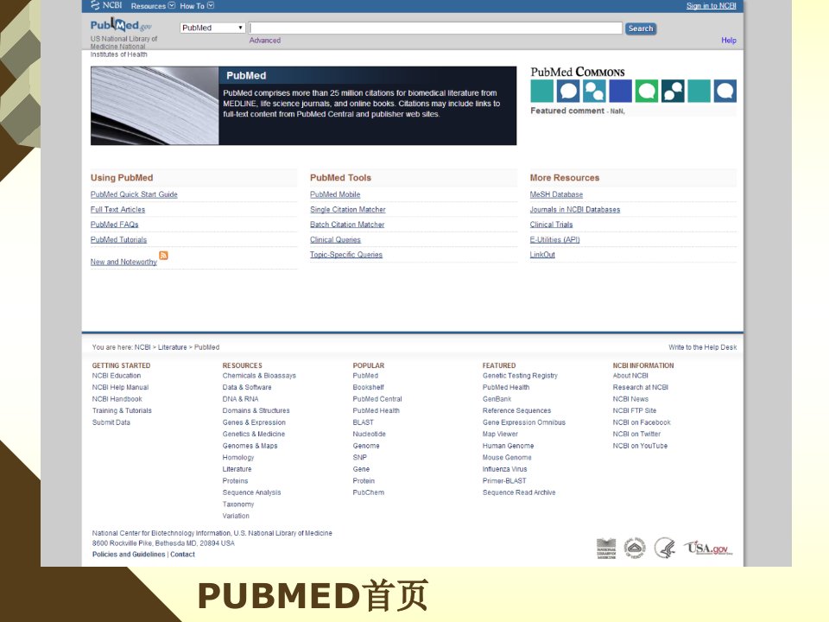
Task: Open Sequence Analysis footer link
Action: coord(251,492)
